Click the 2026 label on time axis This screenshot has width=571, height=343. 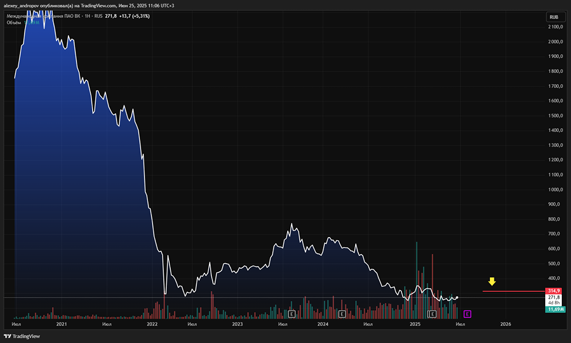[x=505, y=324]
